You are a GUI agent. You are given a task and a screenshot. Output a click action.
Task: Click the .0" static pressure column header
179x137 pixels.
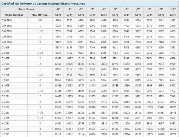pos(58,9)
